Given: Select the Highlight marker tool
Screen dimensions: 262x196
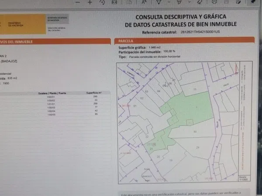Looking at the screenshot, I should 179,2.
